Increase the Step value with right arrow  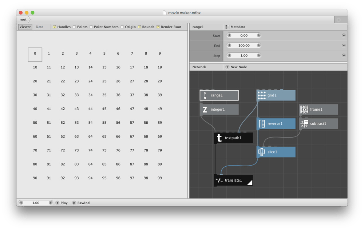pyautogui.click(x=258, y=55)
